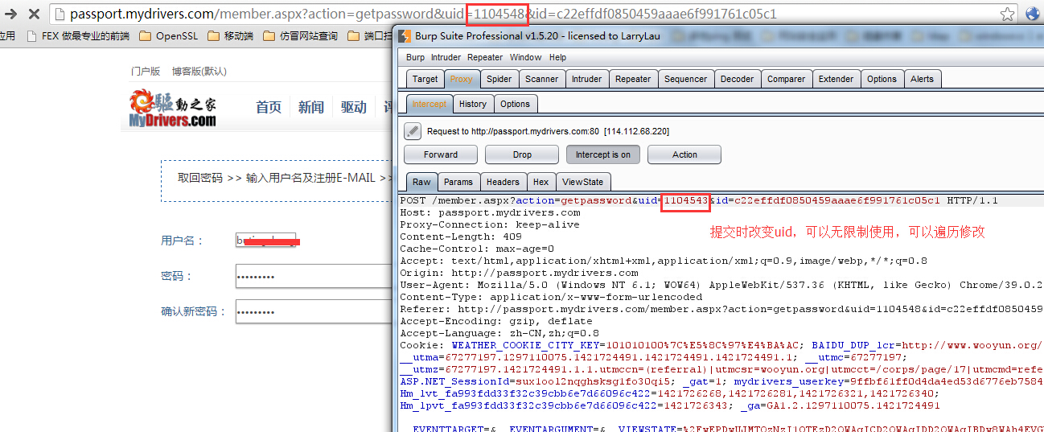Open the FEX 做最专业的前端 bookmark
Viewport: 1044px width, 432px height.
tap(78, 35)
